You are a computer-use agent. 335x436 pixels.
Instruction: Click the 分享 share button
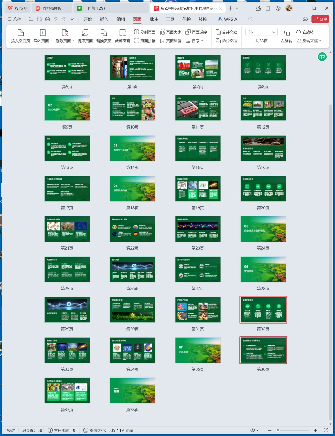pyautogui.click(x=320, y=19)
